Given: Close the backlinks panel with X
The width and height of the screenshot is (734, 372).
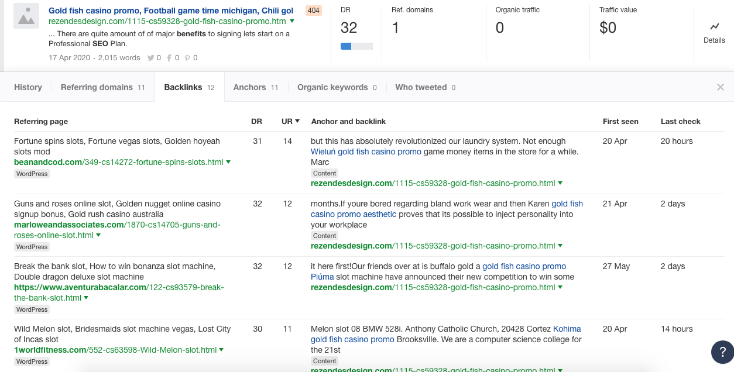Looking at the screenshot, I should pyautogui.click(x=721, y=87).
